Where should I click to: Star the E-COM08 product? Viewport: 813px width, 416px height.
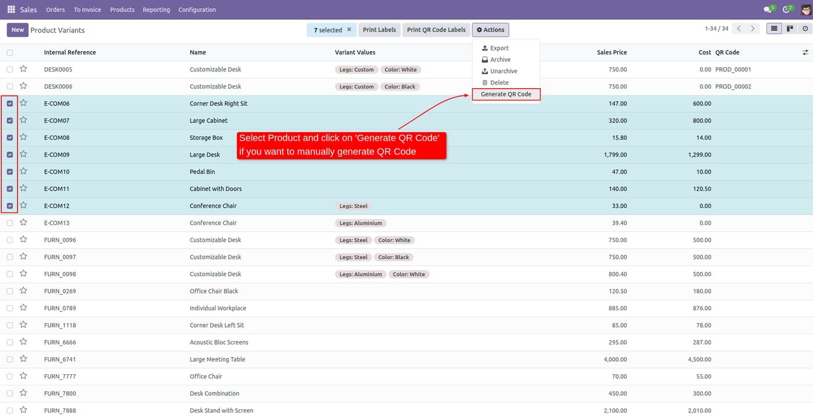23,137
